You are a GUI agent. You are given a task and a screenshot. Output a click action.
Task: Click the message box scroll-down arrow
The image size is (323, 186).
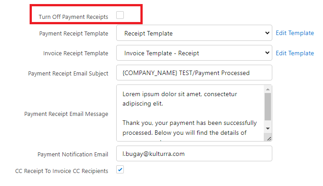pos(268,128)
